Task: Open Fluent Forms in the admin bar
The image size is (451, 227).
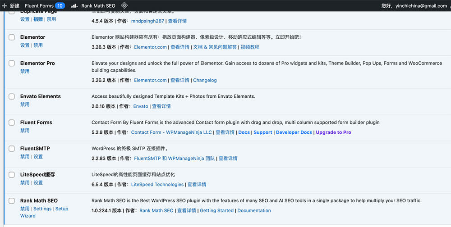Action: [39, 5]
